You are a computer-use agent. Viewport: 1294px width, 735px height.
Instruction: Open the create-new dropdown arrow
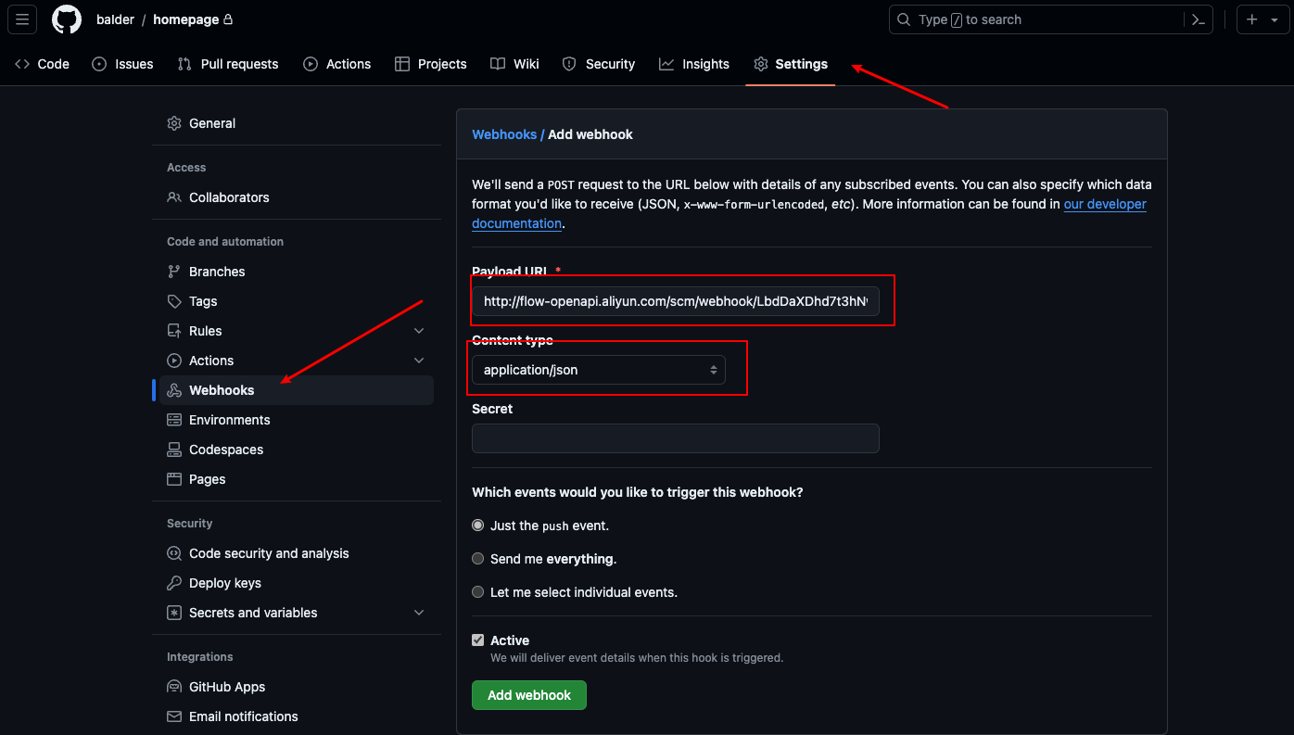[x=1274, y=19]
